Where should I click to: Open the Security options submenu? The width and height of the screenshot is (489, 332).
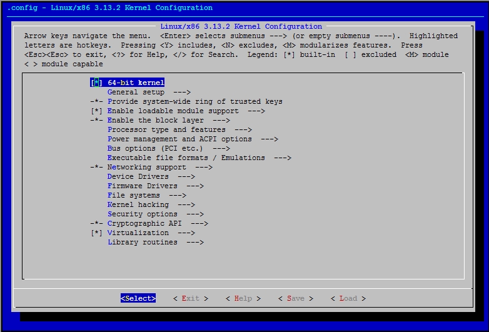tap(156, 214)
